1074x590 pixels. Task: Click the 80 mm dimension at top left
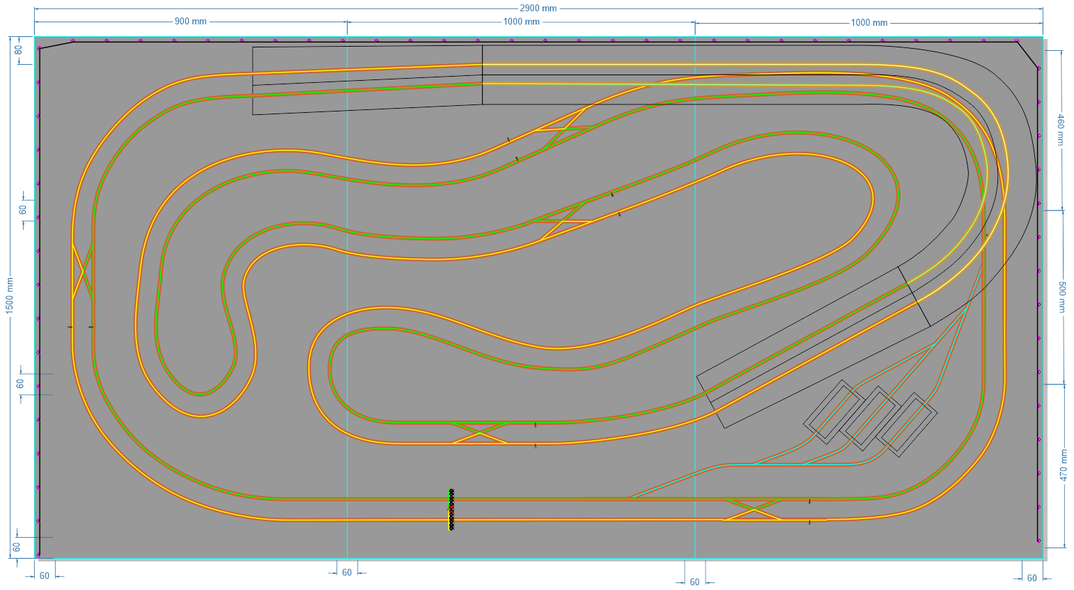(x=19, y=50)
